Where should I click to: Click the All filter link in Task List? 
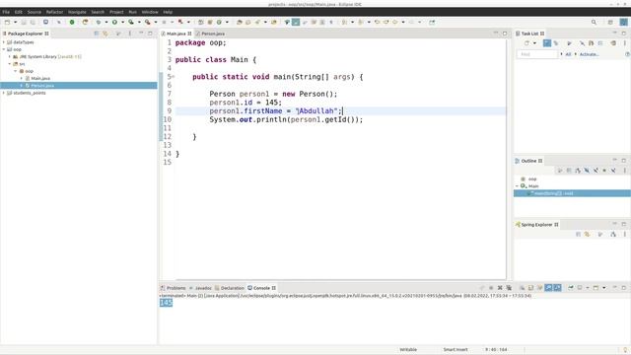point(568,54)
